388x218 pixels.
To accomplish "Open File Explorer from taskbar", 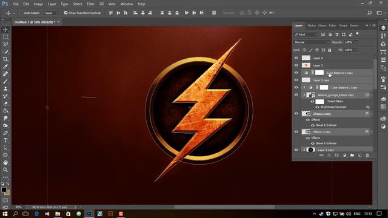I will (x=58, y=214).
